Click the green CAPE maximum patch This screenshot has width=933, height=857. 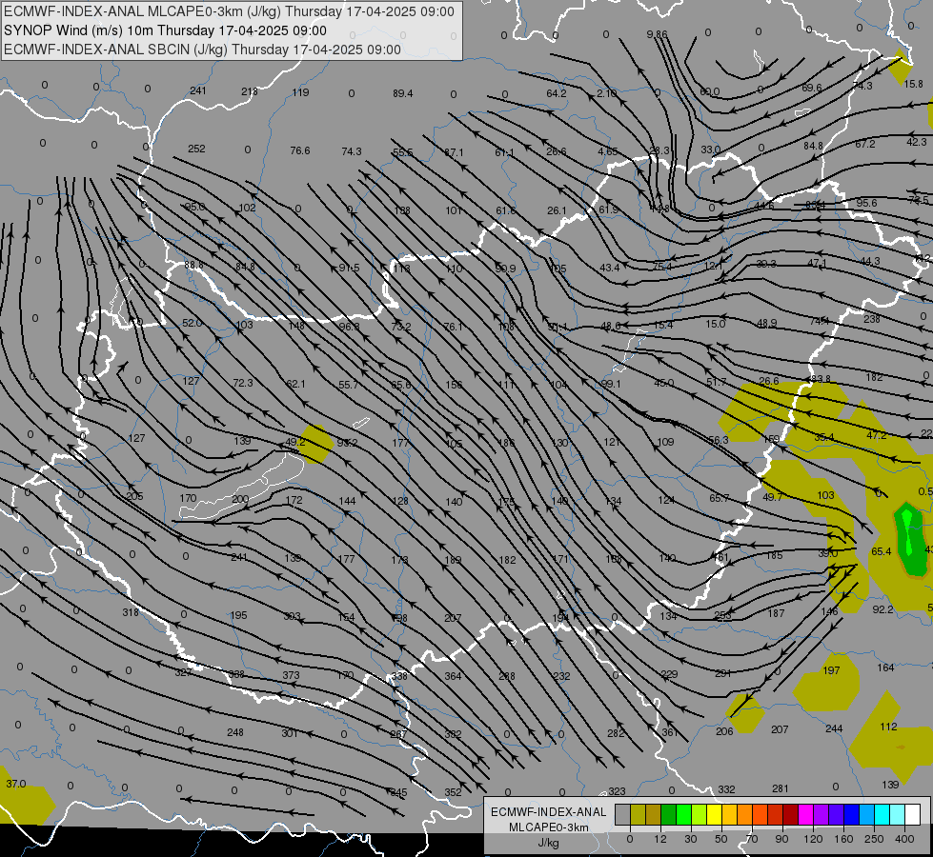(x=910, y=539)
